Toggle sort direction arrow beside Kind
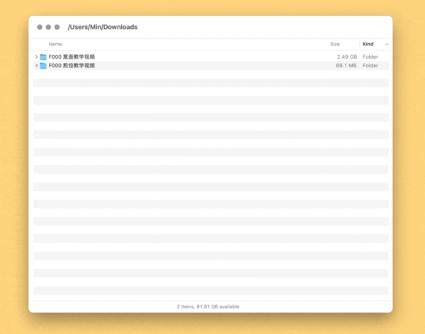425x334 pixels. [x=387, y=44]
